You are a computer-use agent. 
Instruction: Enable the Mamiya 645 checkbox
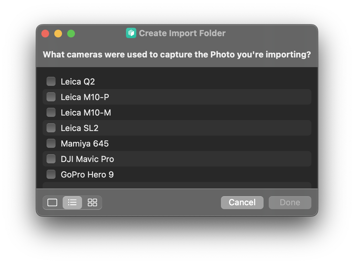(x=51, y=143)
